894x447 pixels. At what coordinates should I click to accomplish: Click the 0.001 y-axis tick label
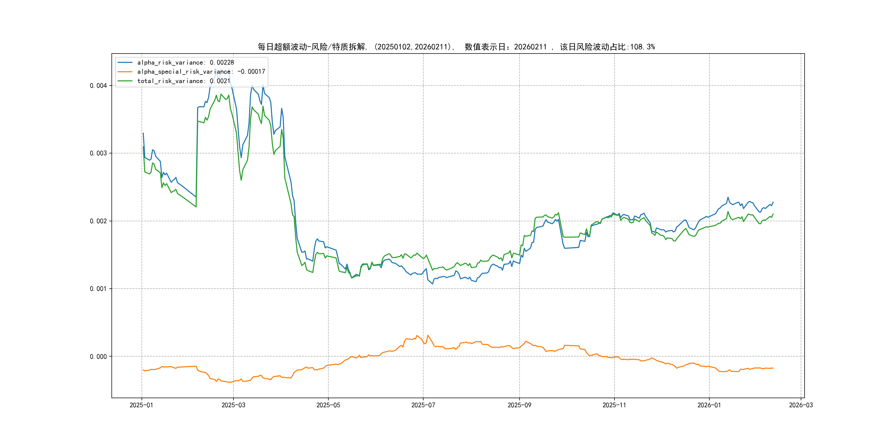tap(98, 289)
